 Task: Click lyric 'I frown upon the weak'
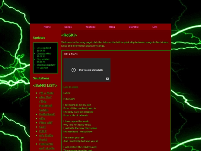coord(76,121)
